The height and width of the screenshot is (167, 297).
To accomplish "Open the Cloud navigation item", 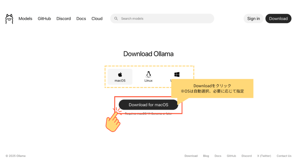I will point(97,19).
